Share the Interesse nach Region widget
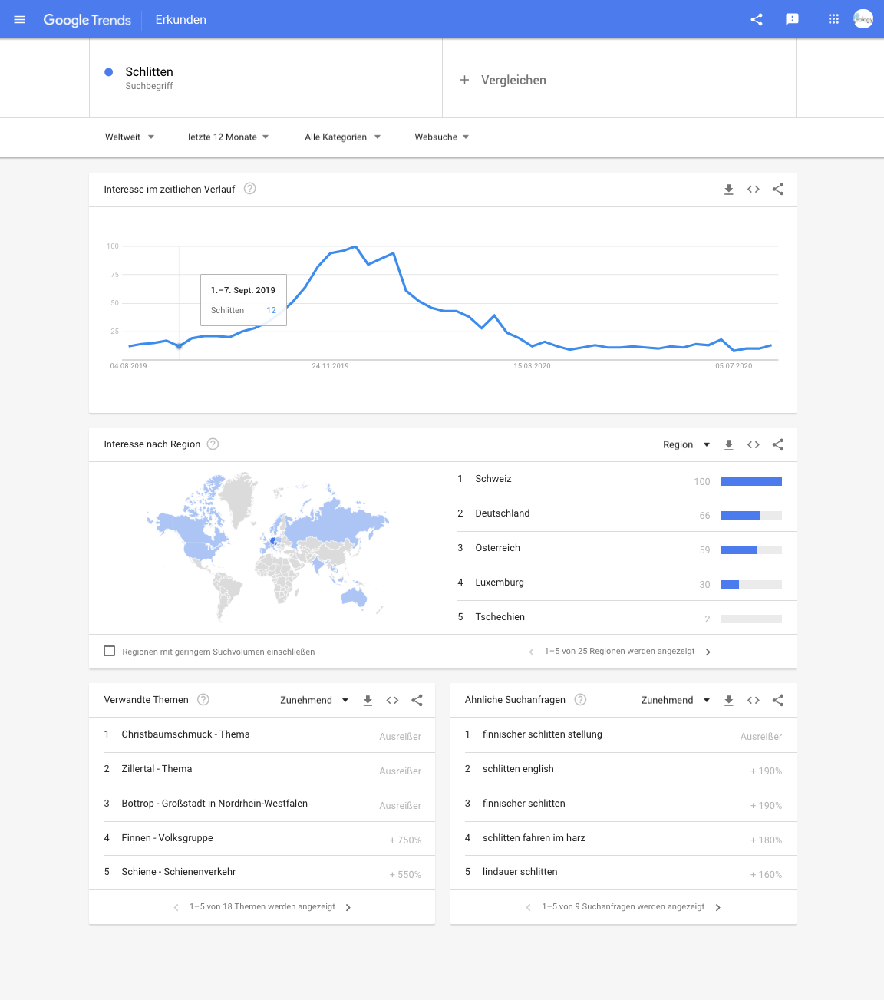The height and width of the screenshot is (1000, 884). pos(778,445)
